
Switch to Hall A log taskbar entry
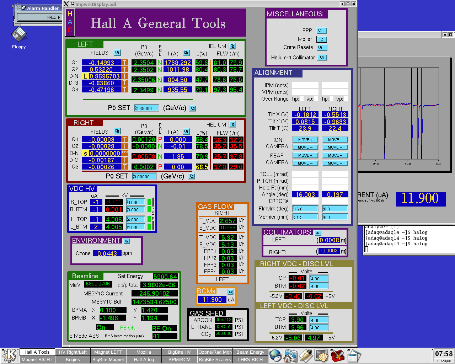tap(144, 359)
